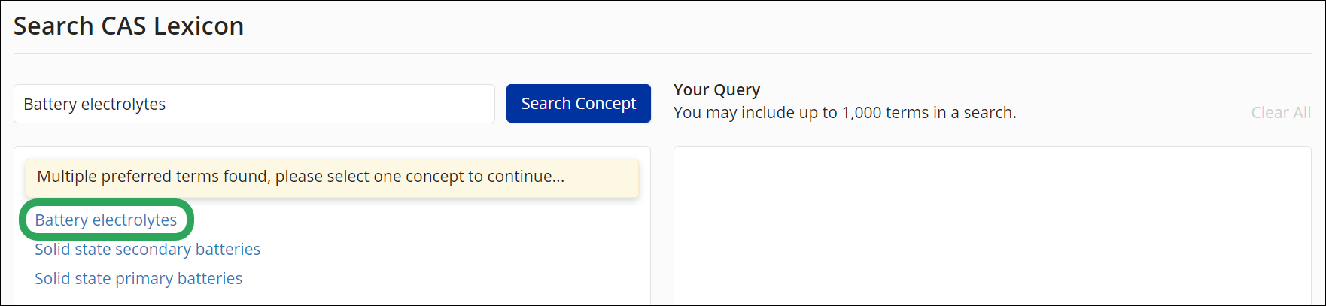The height and width of the screenshot is (306, 1326).
Task: Focus the Battery electrolytes search input field
Action: (x=254, y=104)
